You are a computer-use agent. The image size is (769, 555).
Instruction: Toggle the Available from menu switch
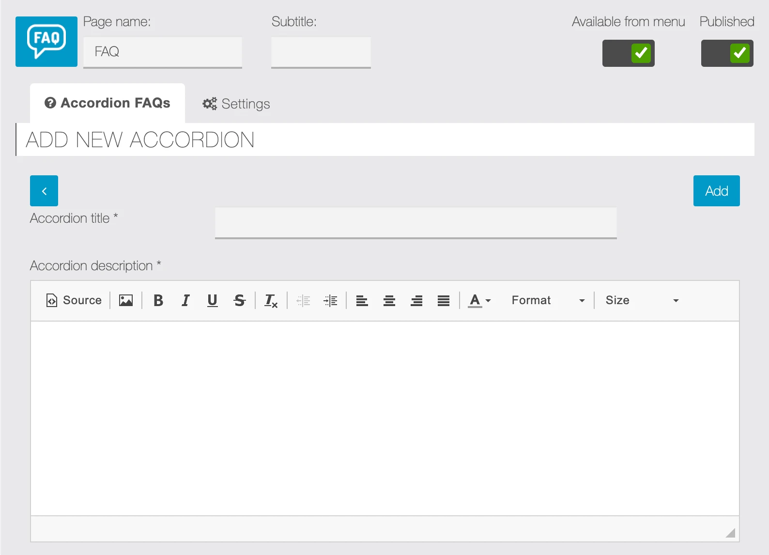(628, 53)
